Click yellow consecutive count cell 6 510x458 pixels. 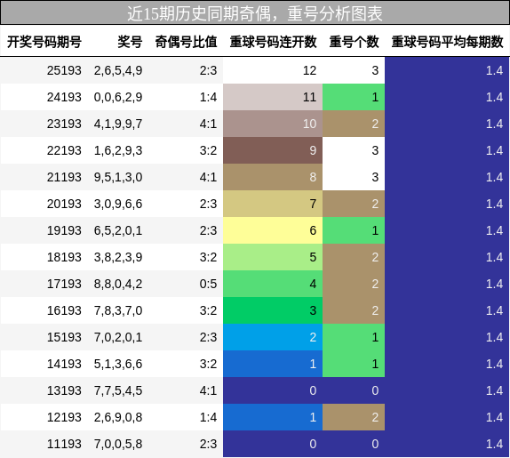(273, 230)
